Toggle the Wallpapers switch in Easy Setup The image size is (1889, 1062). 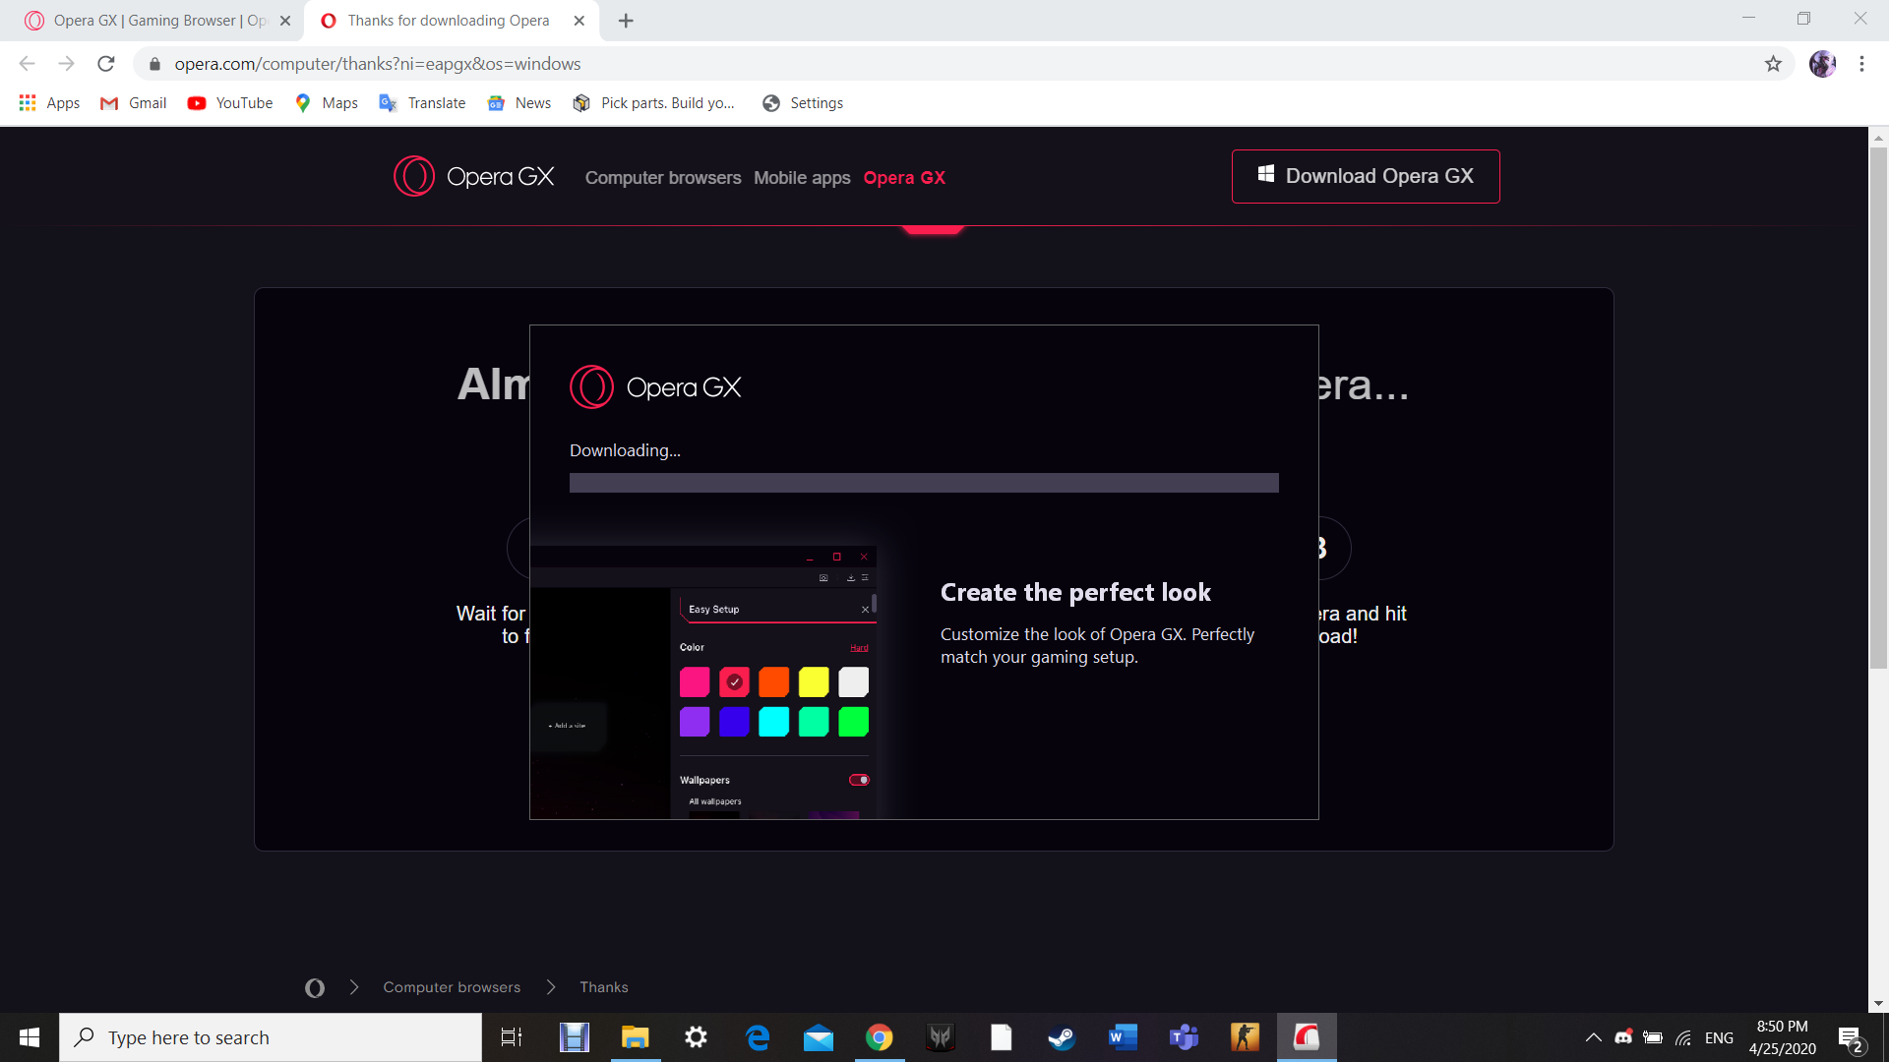(x=859, y=780)
